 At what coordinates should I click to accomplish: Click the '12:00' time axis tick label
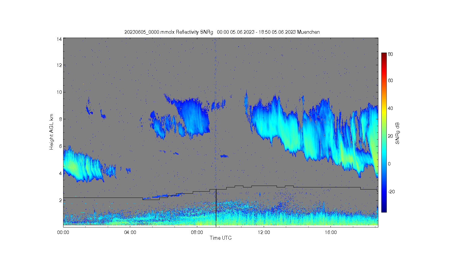(x=264, y=232)
